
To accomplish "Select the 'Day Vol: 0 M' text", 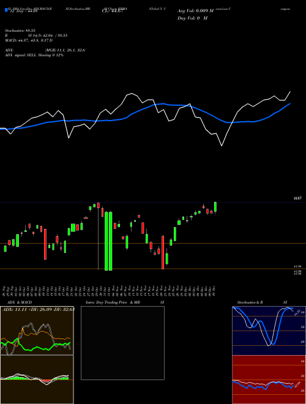I will coord(192,18).
